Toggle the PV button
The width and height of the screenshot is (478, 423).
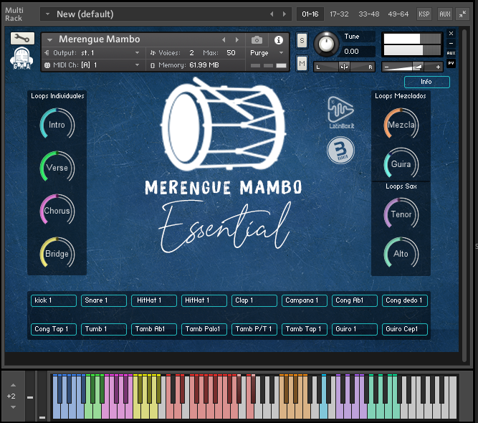451,63
